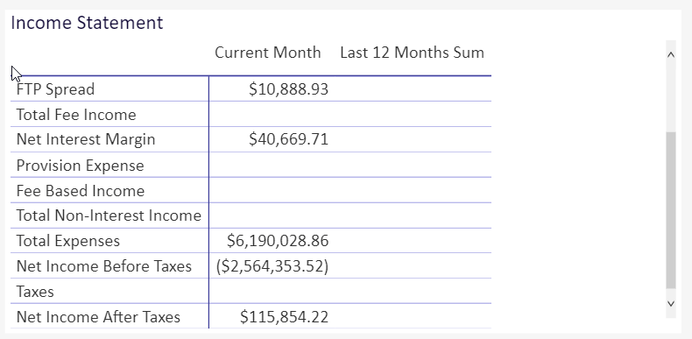Image resolution: width=692 pixels, height=339 pixels.
Task: Select the Last 12 Months Sum header
Action: (x=413, y=53)
